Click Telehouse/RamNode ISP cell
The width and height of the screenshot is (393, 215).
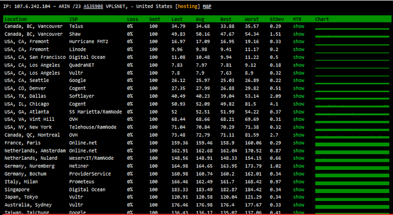93,127
